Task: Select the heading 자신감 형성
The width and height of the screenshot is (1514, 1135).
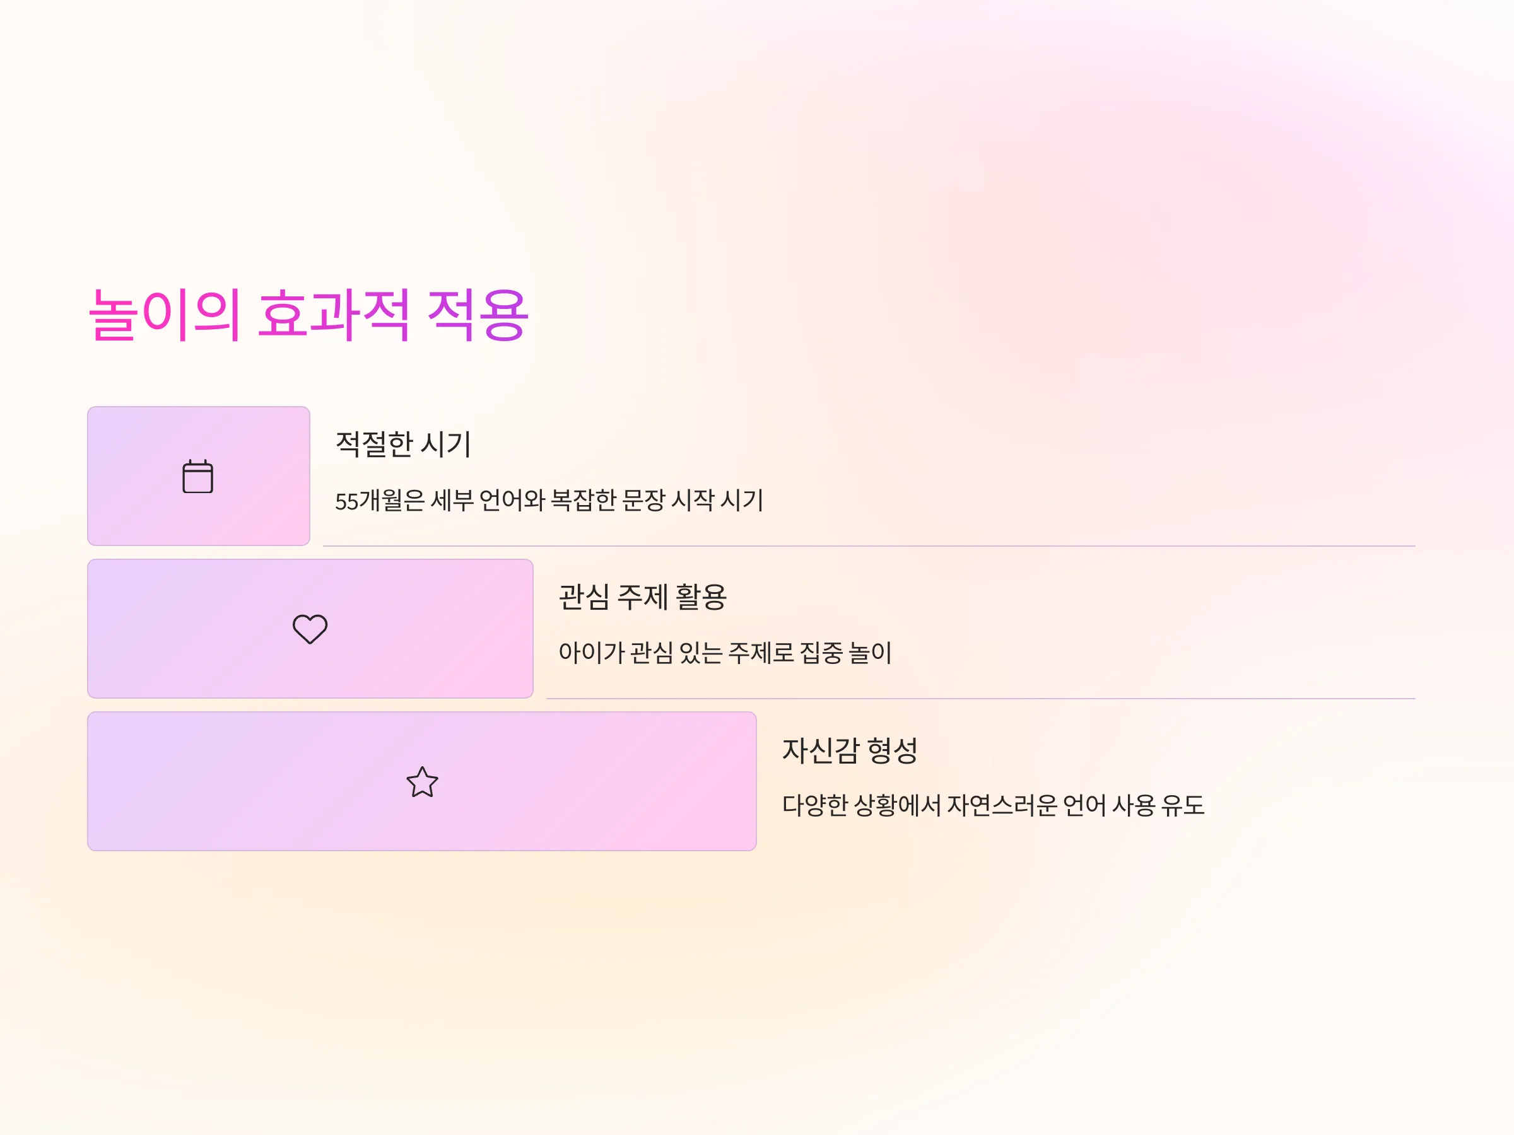Action: click(849, 750)
